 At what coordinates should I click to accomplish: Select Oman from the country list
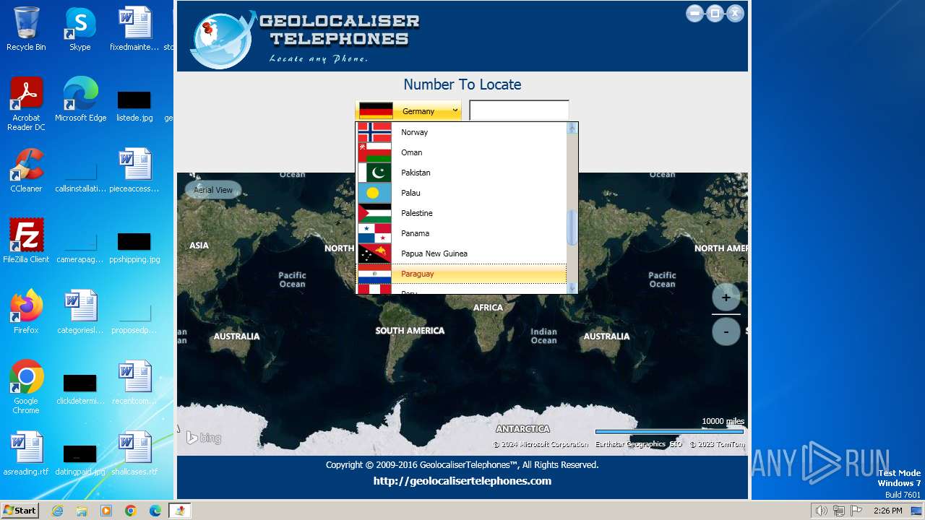[462, 152]
